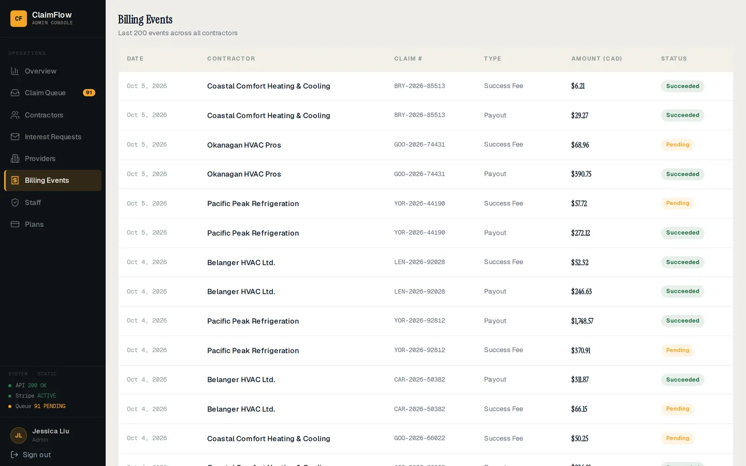Open the Overview page
746x466 pixels.
tap(53, 71)
